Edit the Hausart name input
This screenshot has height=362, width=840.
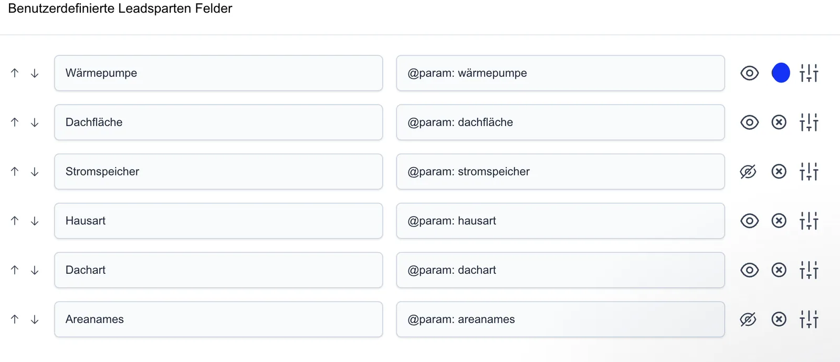click(218, 221)
